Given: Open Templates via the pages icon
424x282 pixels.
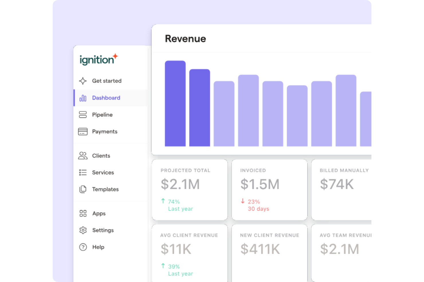Looking at the screenshot, I should click(83, 189).
